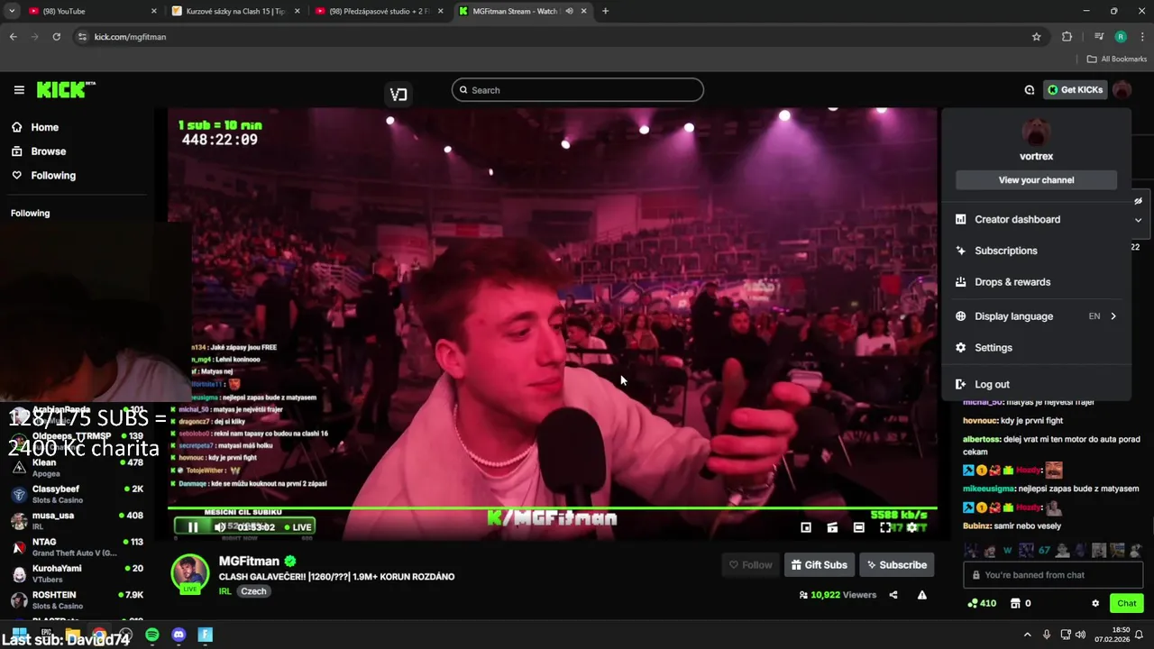Choose Display language option
Screen dimensions: 1154x649
click(x=1036, y=316)
